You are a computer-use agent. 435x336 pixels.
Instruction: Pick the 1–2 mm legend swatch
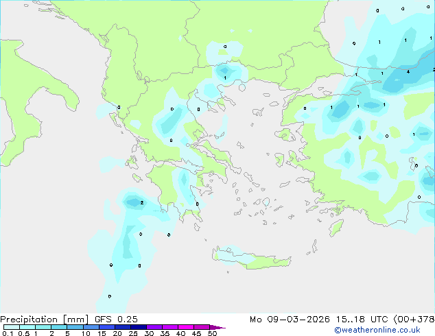(43, 327)
